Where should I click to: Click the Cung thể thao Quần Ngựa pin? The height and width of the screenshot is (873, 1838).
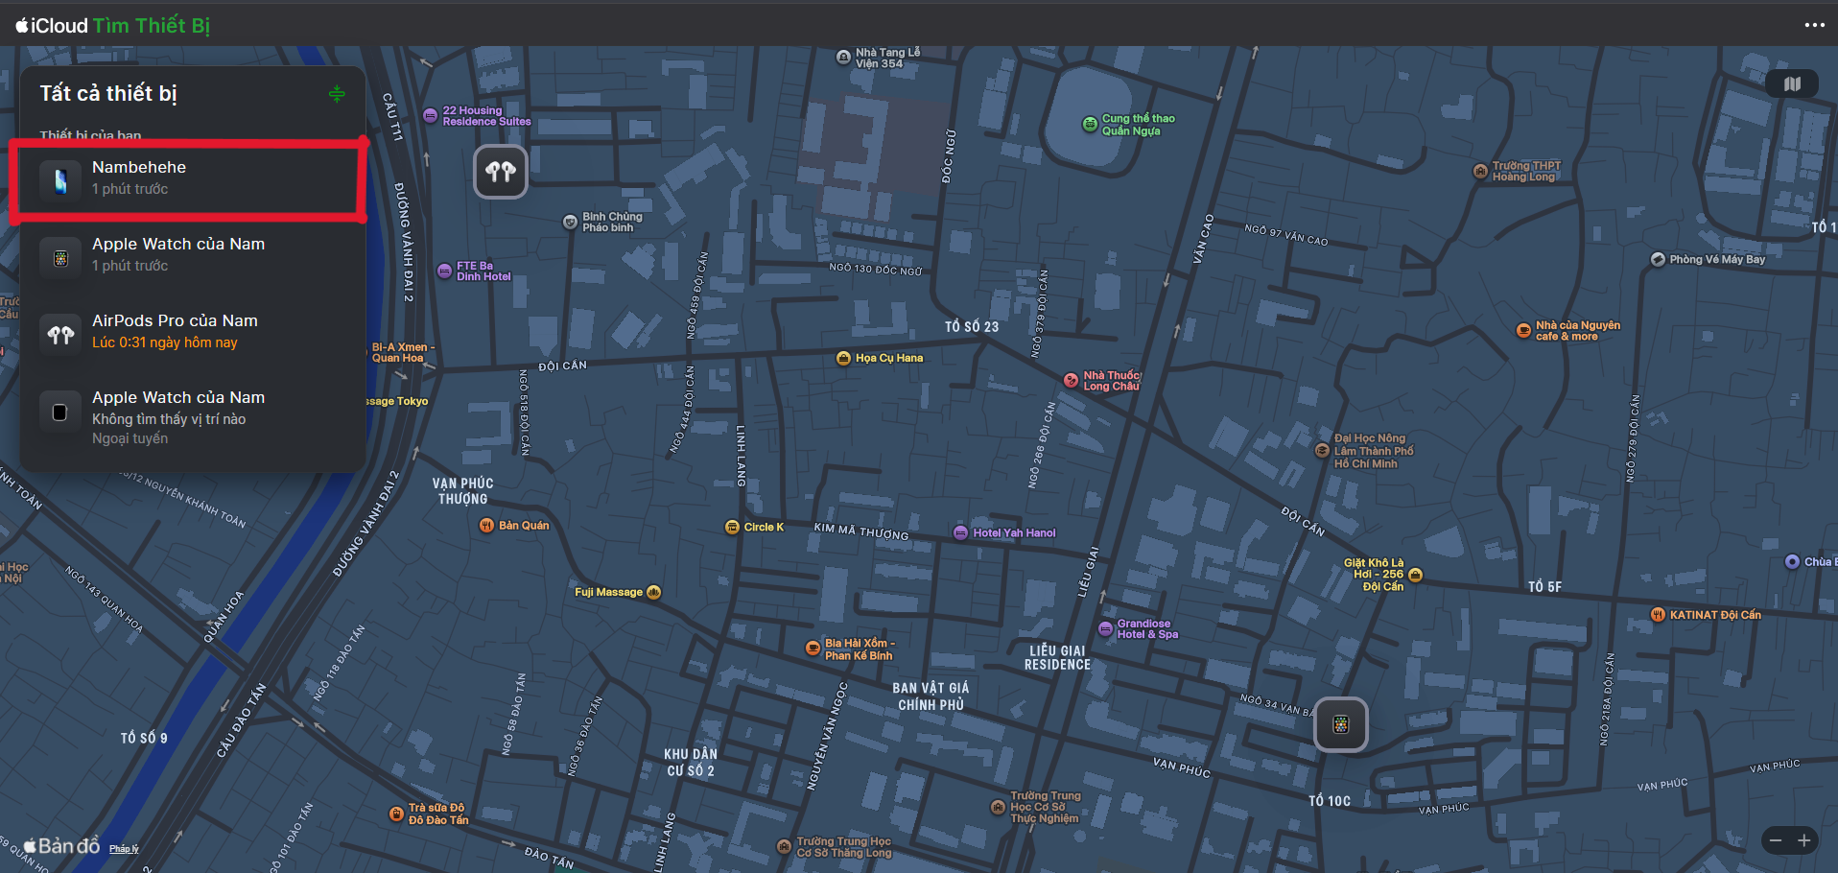point(1090,124)
